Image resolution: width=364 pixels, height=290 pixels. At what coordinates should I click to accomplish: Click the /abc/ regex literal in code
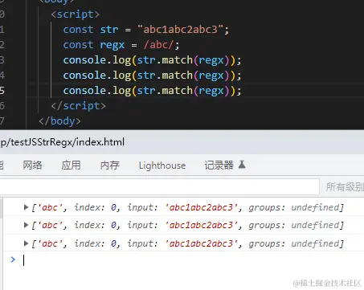[158, 45]
